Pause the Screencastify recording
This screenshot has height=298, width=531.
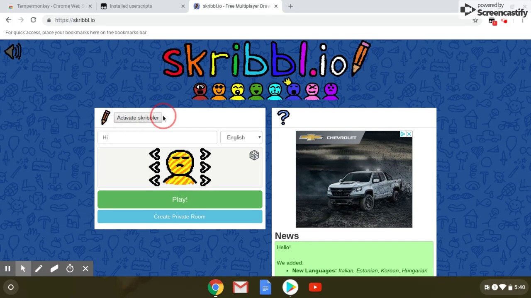click(x=7, y=269)
